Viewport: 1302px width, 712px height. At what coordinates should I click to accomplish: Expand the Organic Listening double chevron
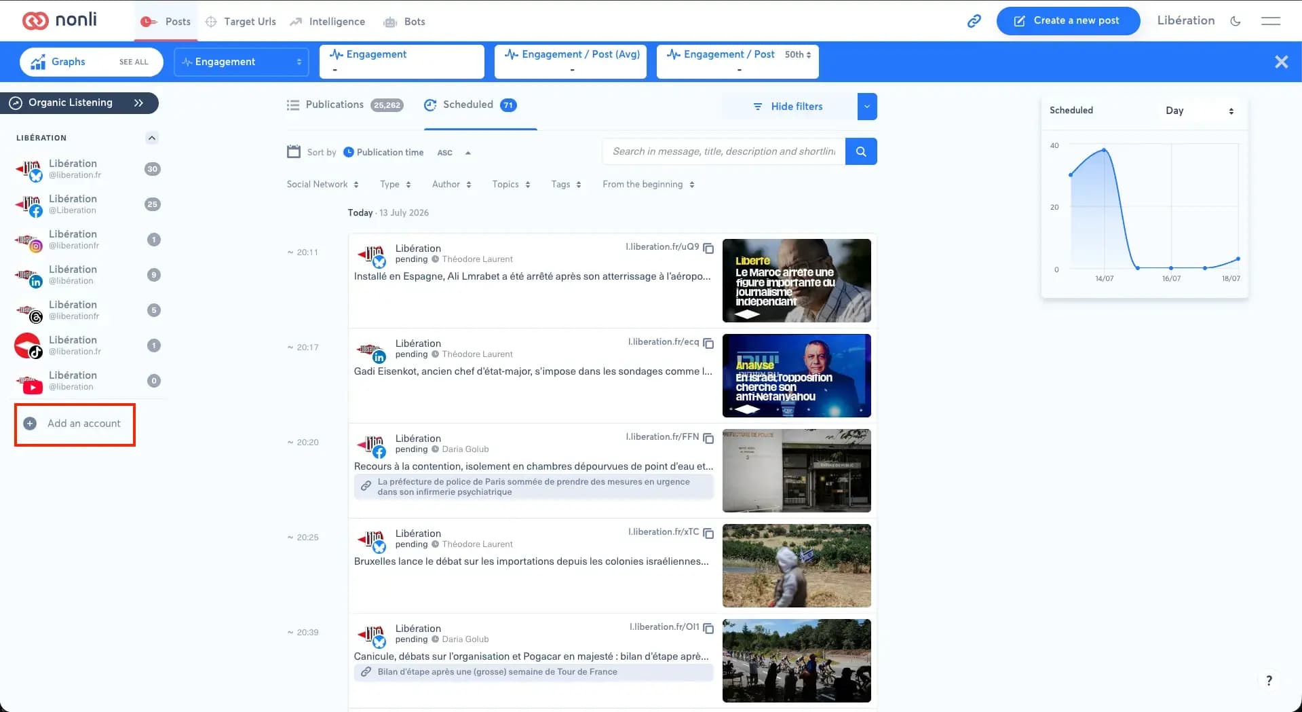[x=138, y=102]
